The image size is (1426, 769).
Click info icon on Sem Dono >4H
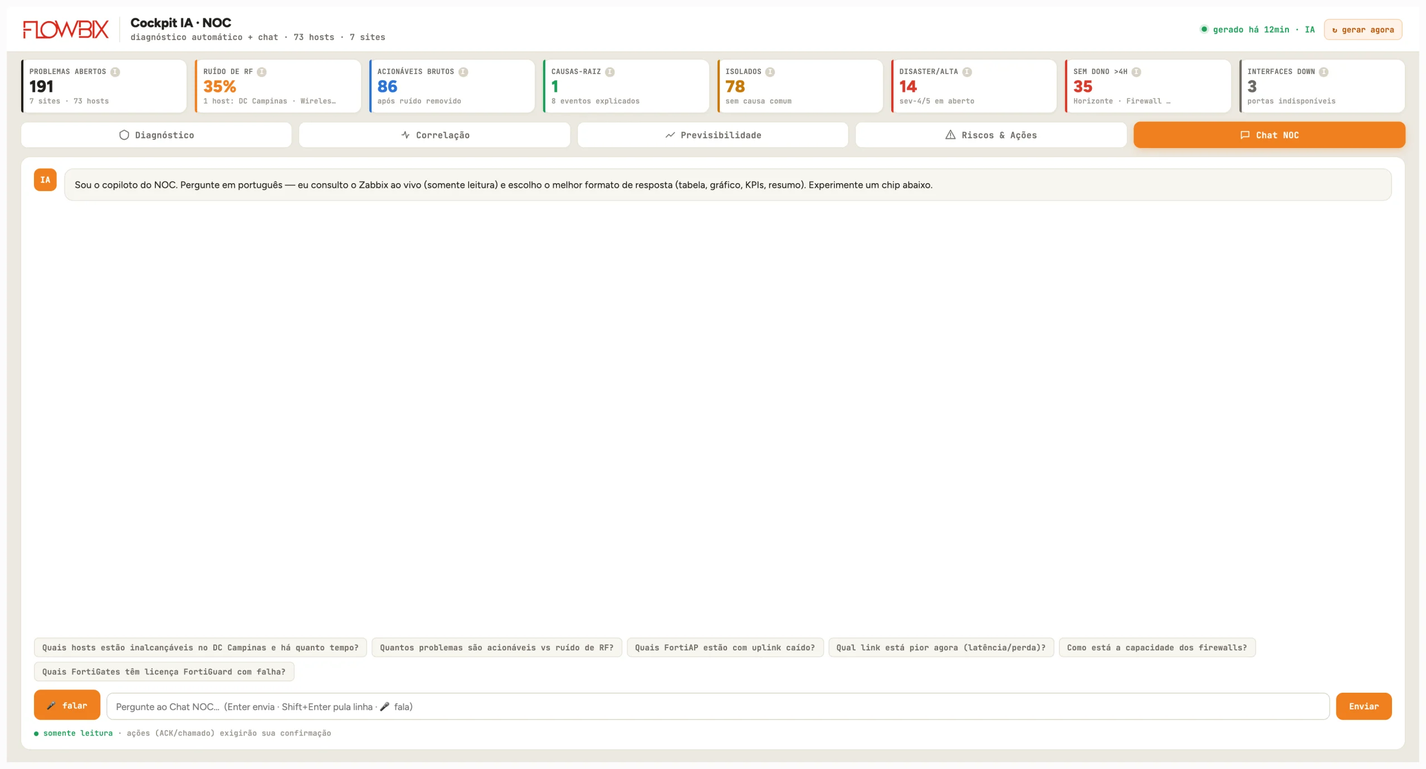(1136, 72)
